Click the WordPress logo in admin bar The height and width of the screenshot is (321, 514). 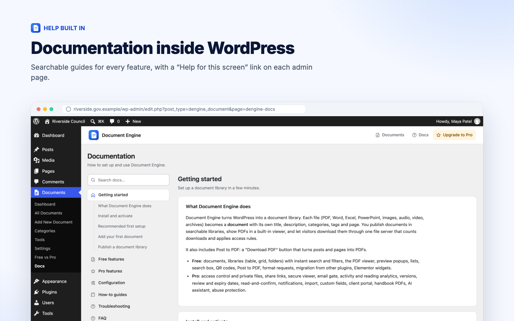pos(36,121)
